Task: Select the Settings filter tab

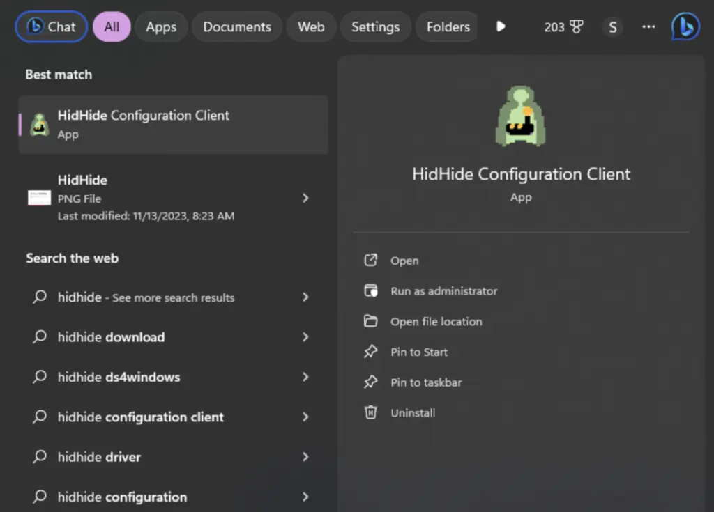Action: [375, 27]
